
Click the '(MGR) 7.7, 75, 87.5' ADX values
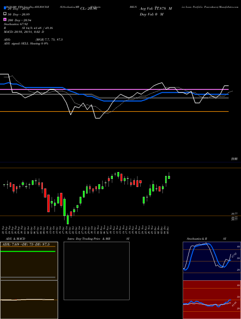click(49, 40)
